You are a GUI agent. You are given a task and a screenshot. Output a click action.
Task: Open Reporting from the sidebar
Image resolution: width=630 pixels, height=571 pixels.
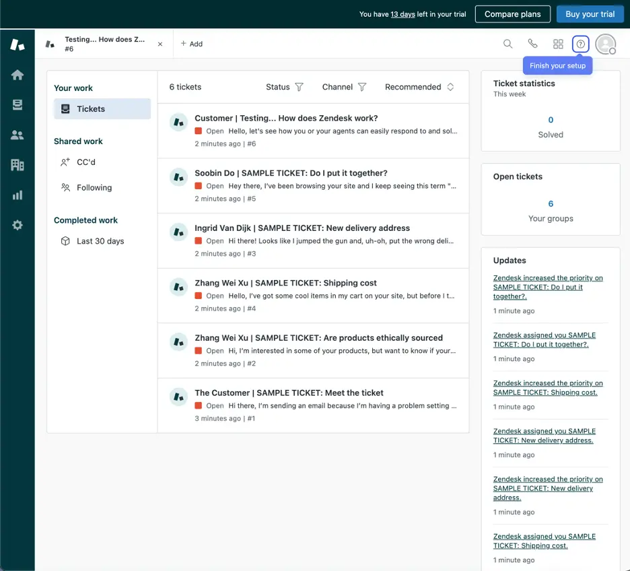(17, 195)
